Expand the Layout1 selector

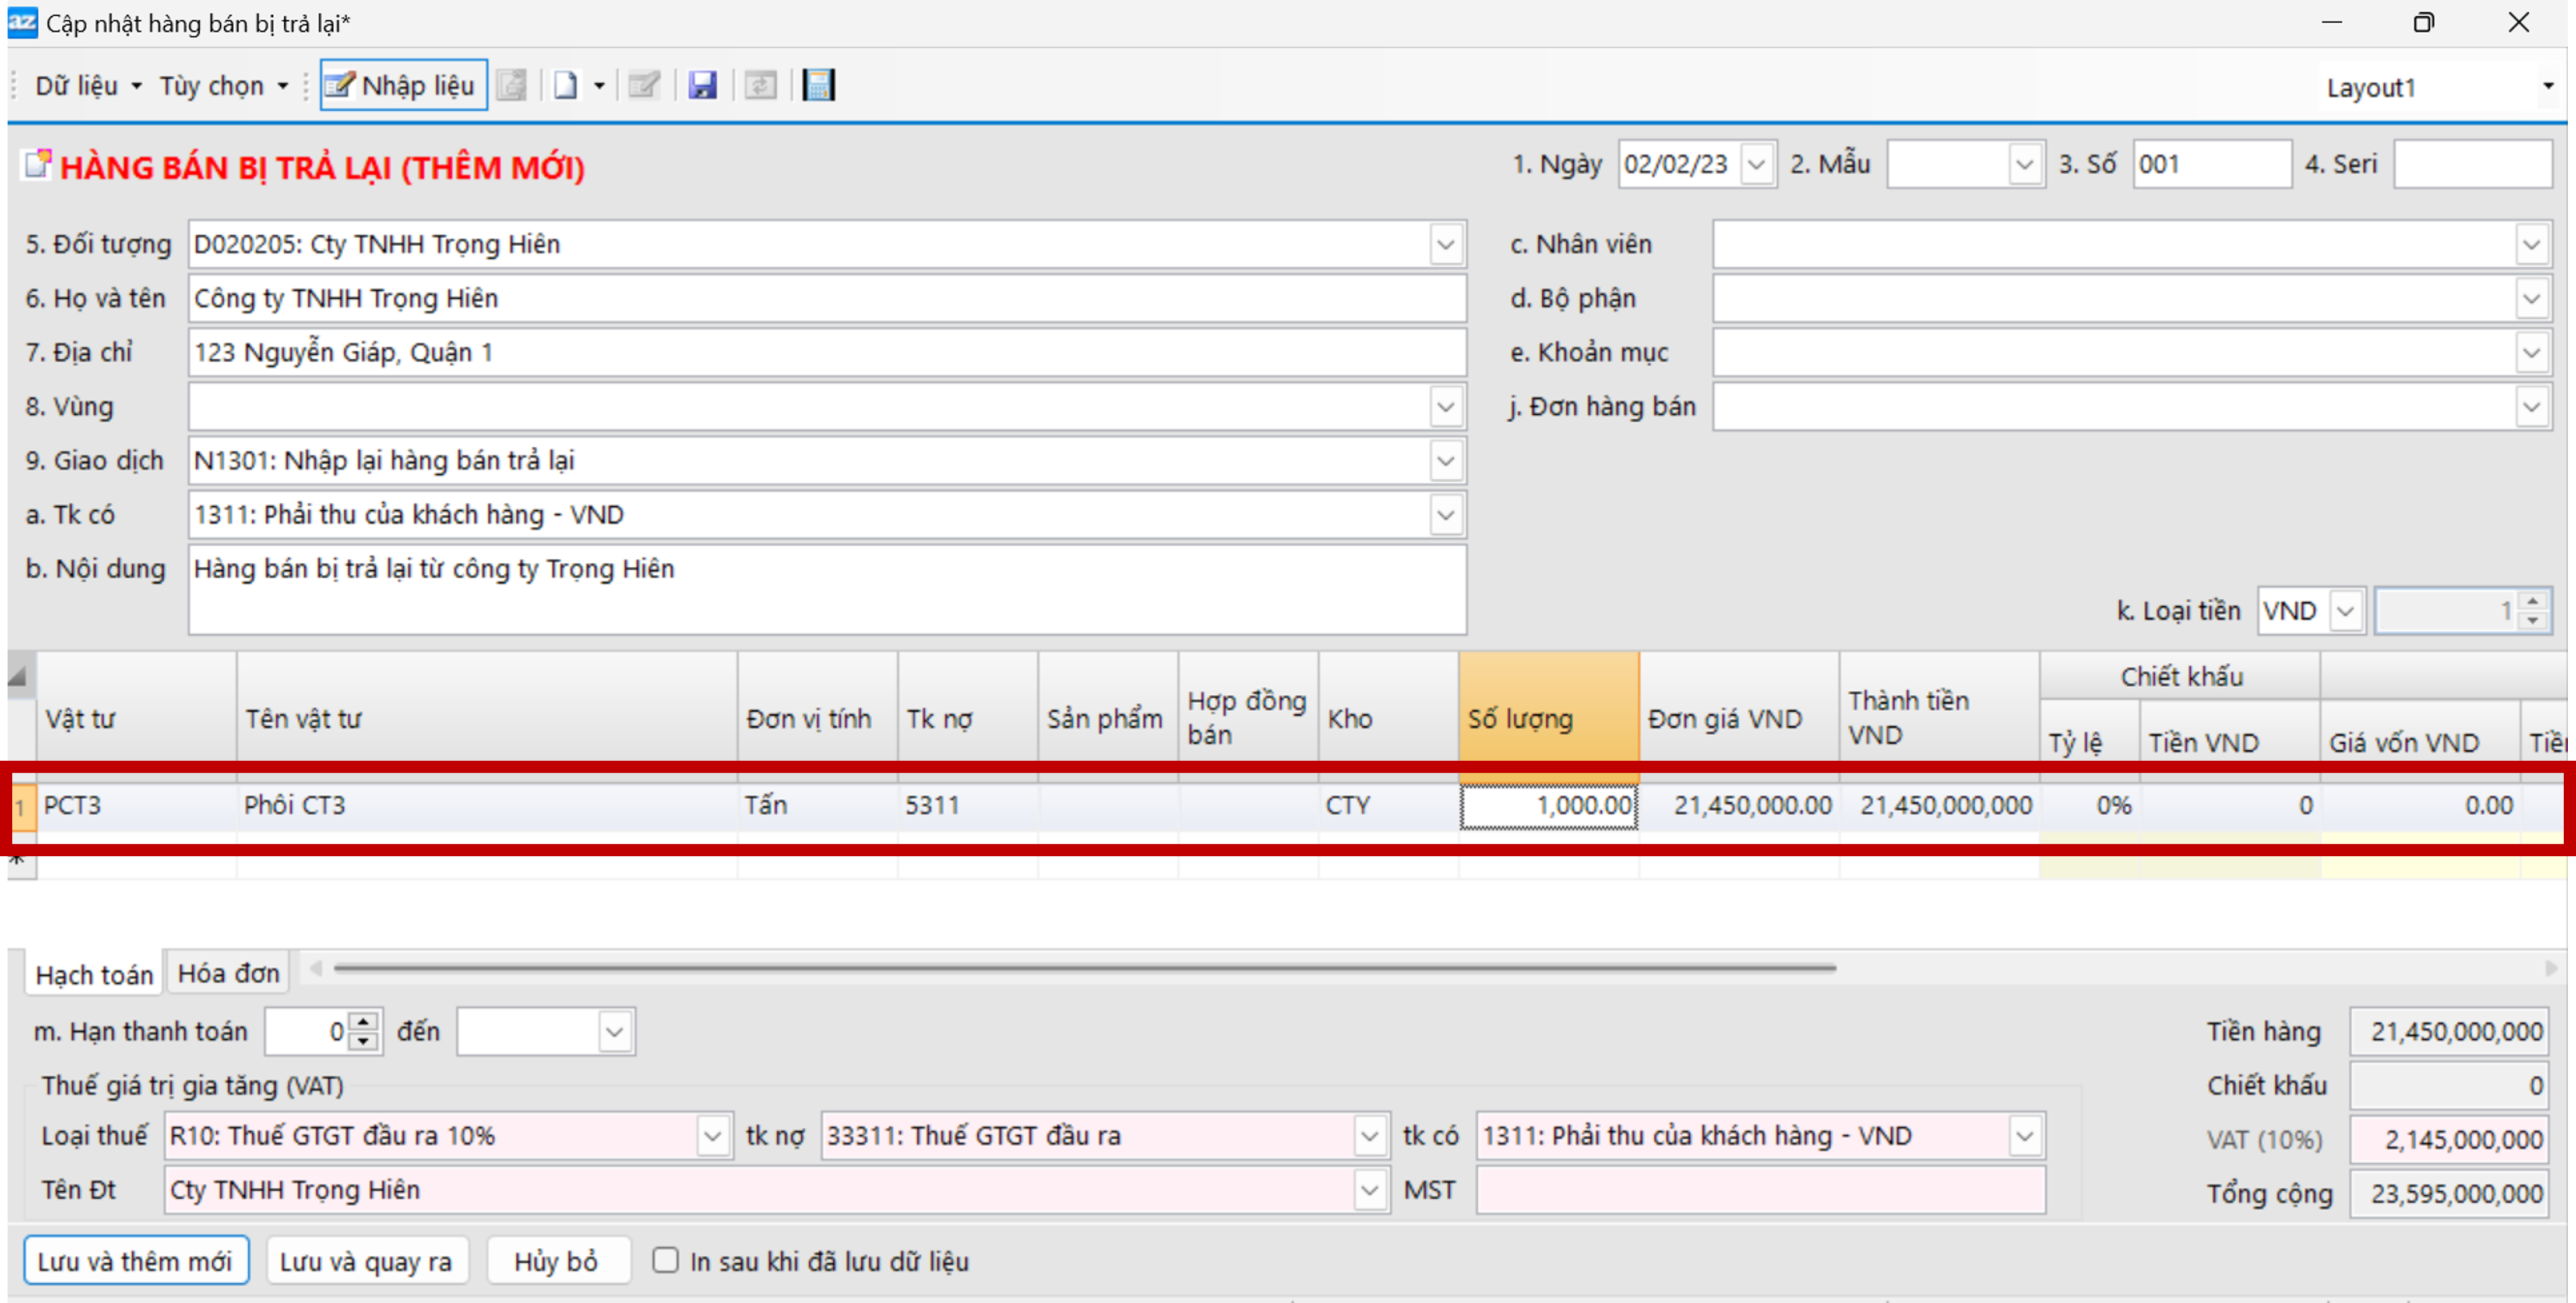point(2547,87)
